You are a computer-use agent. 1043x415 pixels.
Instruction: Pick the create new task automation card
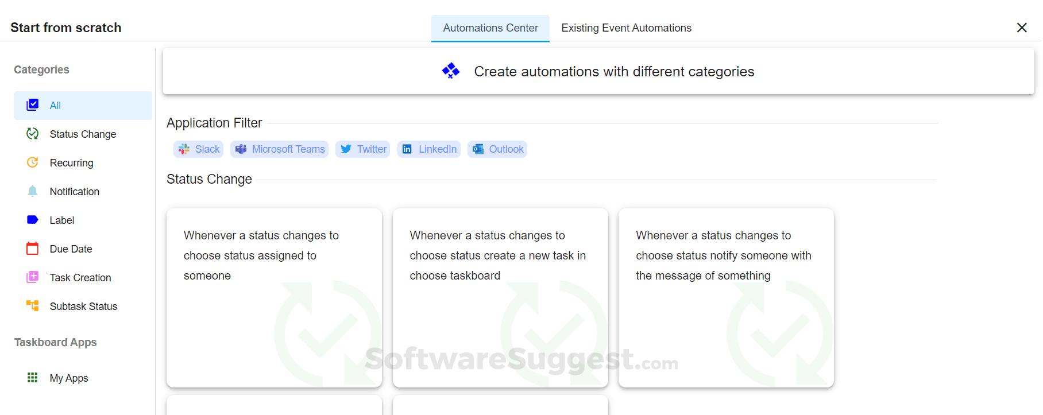click(x=500, y=297)
